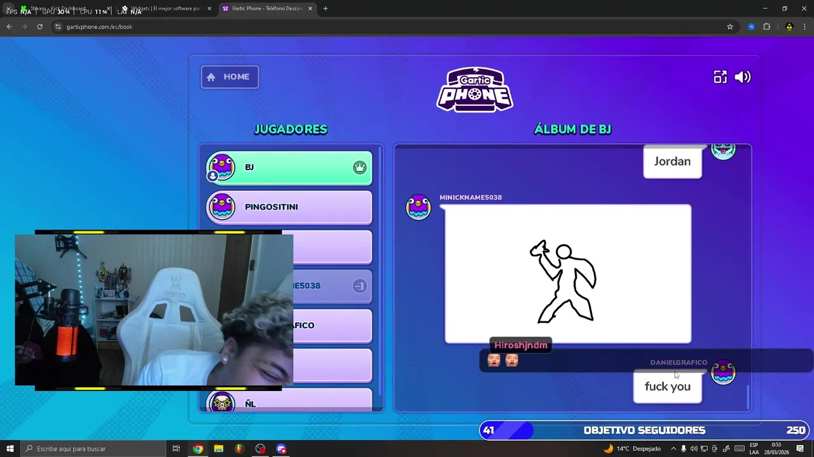Screen dimensions: 814x457
Task: Open File Explorer from the taskbar
Action: pos(219,449)
